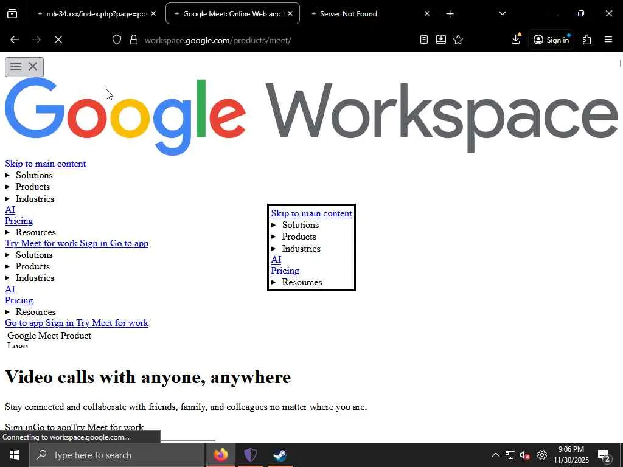Viewport: 623px width, 467px height.
Task: Open the extensions puzzle-piece icon
Action: 587,40
